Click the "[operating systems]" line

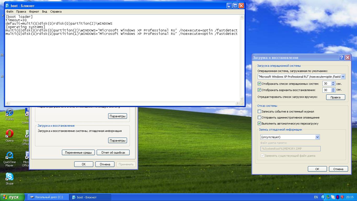coord(26,27)
